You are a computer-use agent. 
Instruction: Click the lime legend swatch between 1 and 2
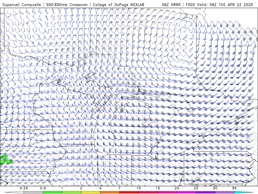tap(71, 192)
